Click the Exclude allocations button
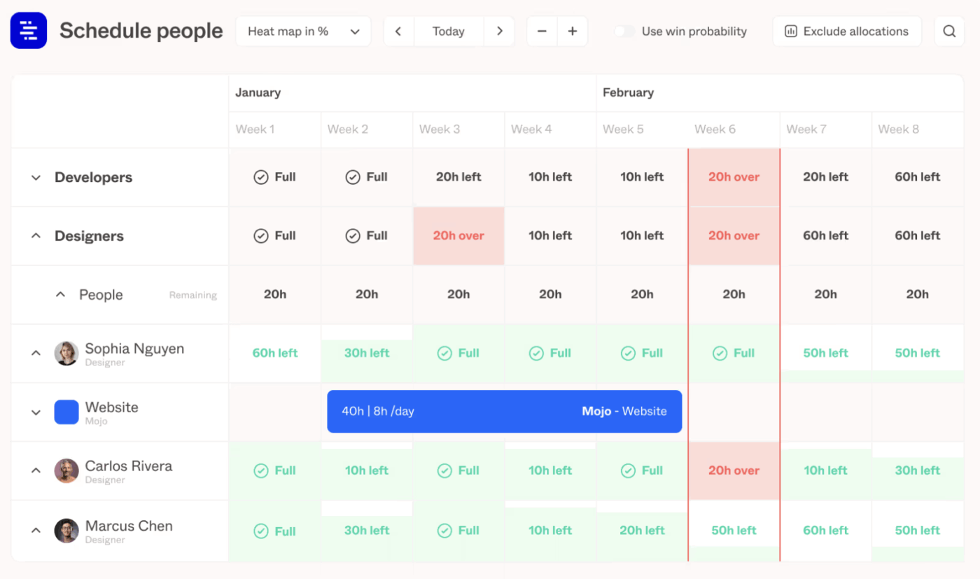 click(x=847, y=32)
